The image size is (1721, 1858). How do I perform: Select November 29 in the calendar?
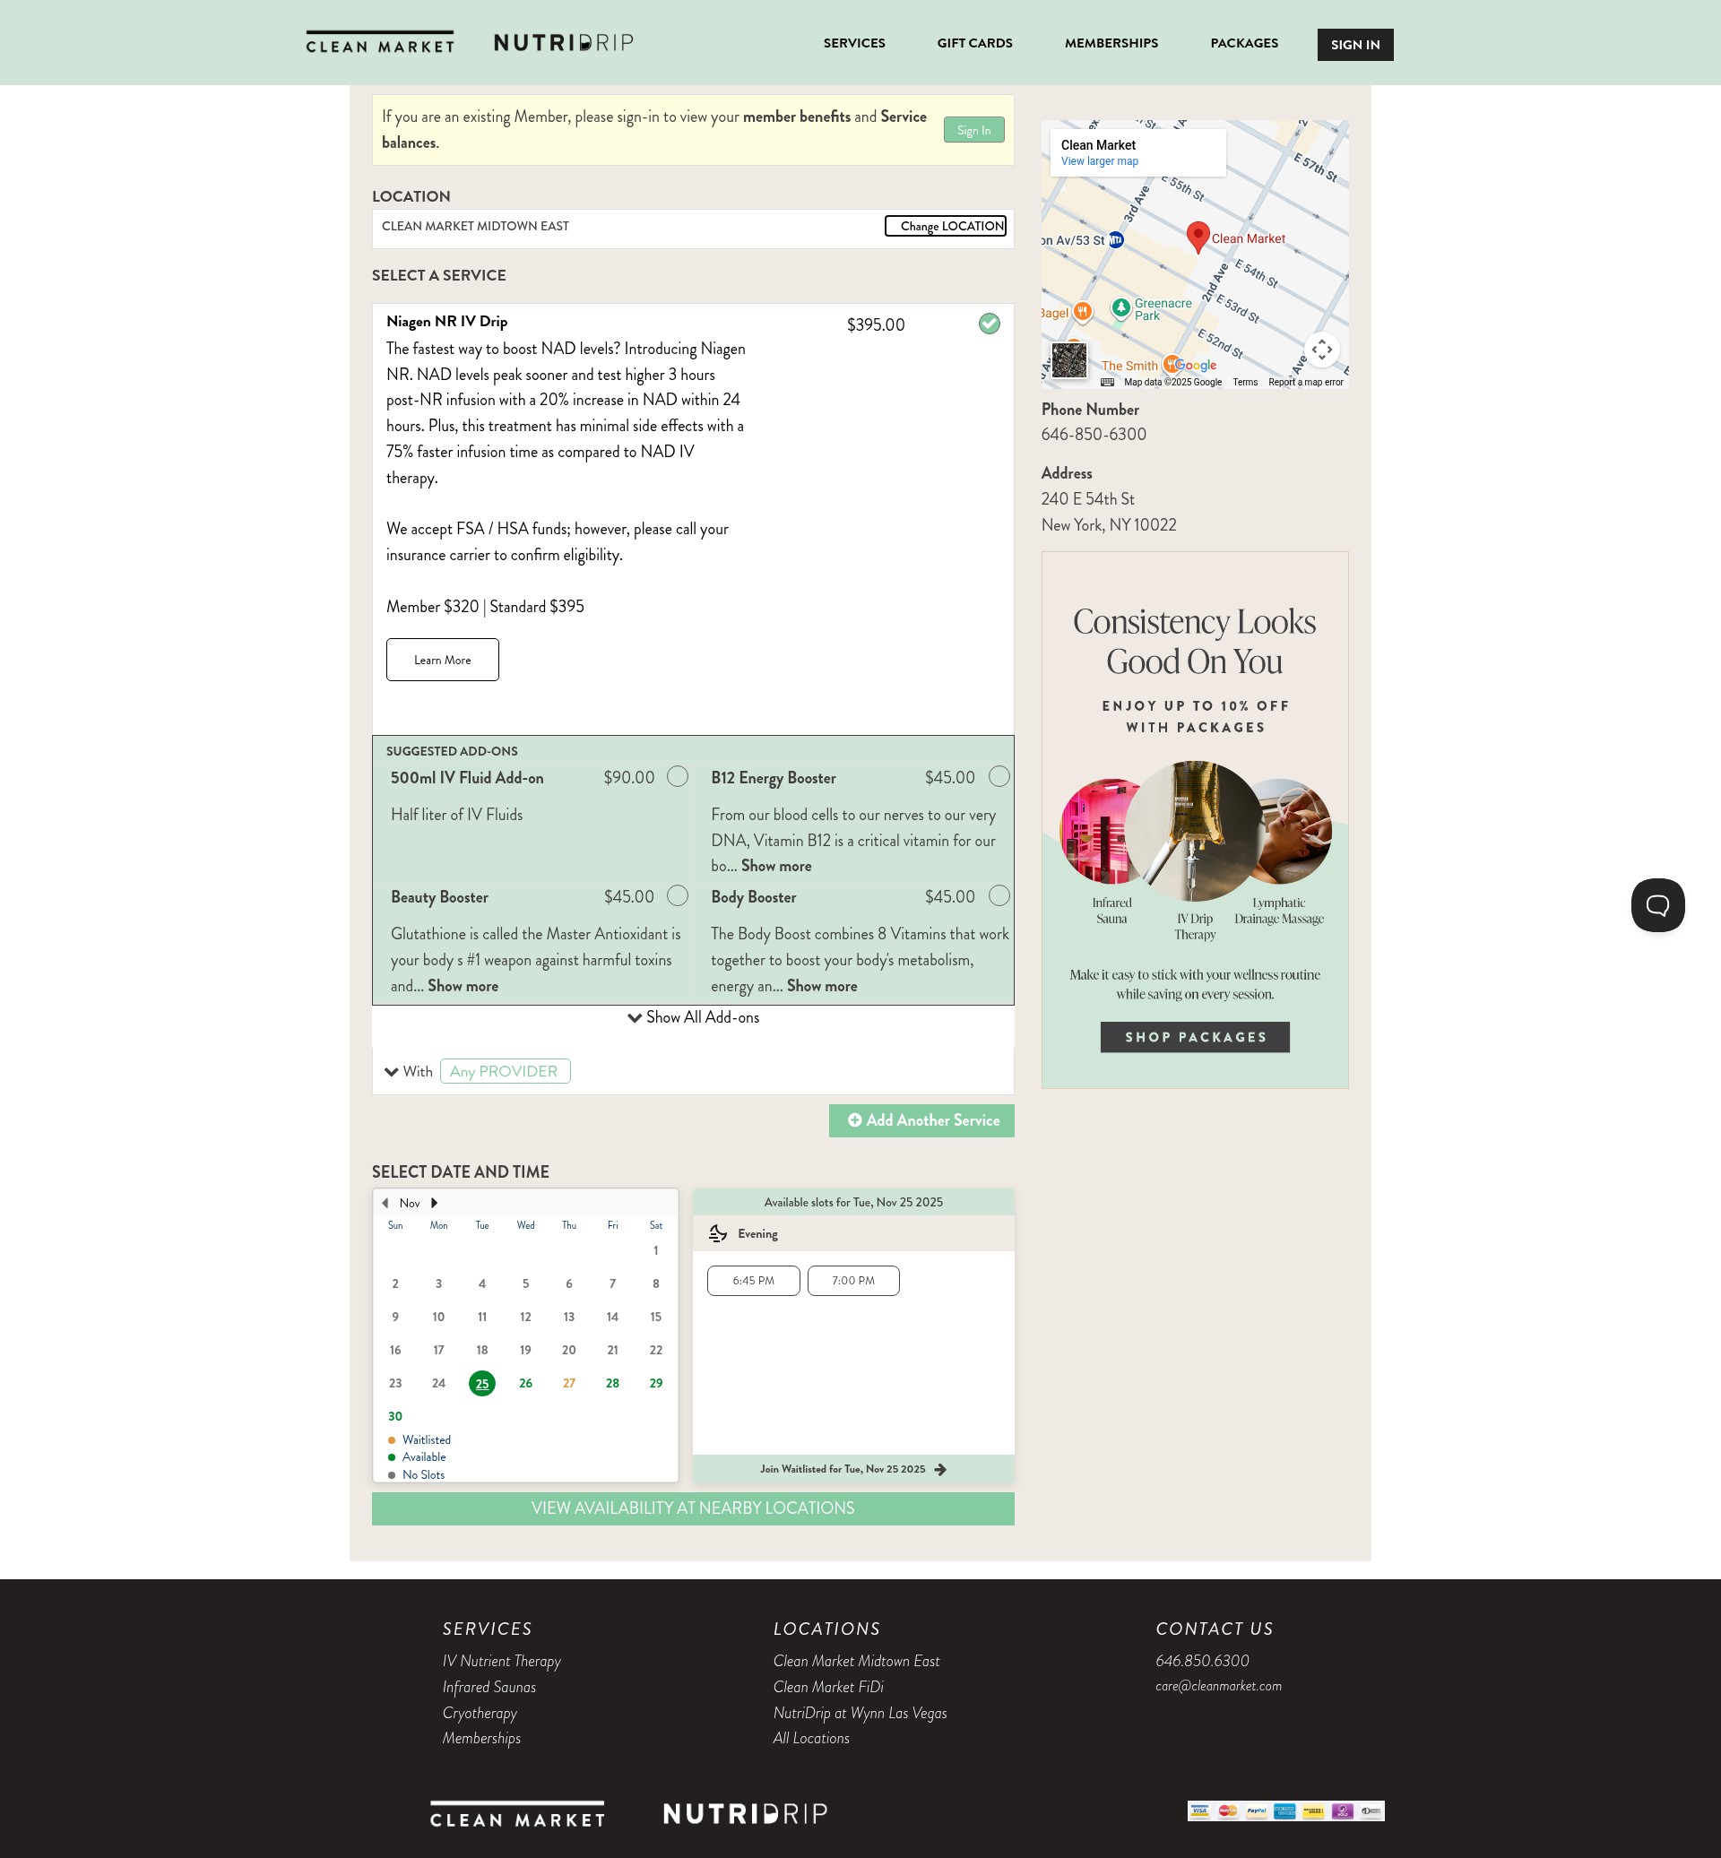click(x=655, y=1384)
